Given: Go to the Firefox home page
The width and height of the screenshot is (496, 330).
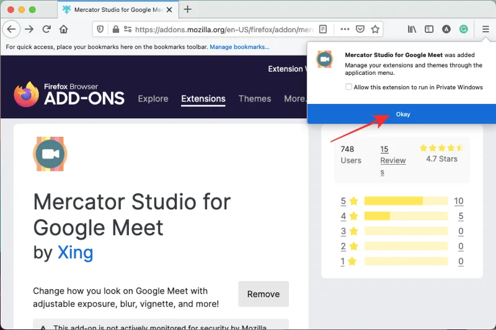Looking at the screenshot, I should (x=64, y=29).
